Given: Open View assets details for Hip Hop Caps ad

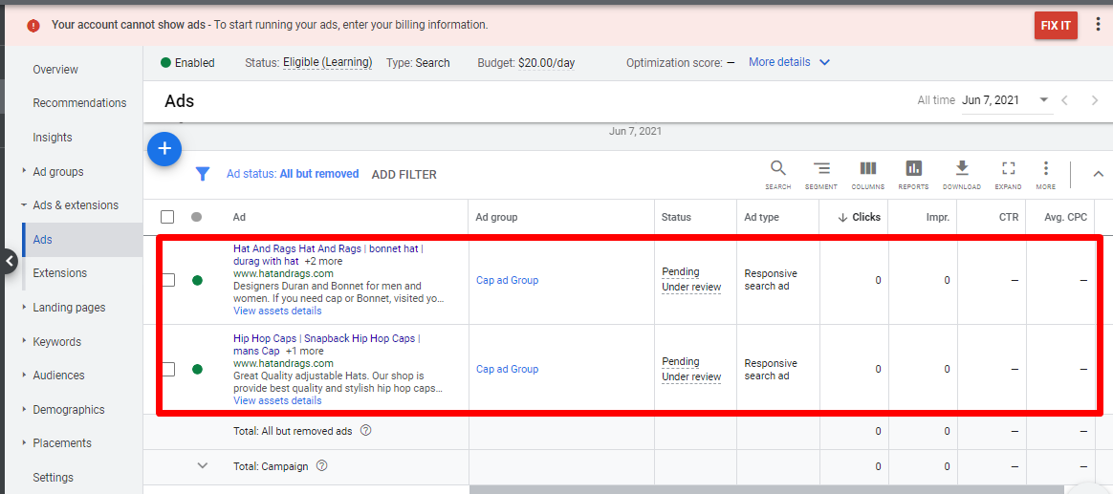Looking at the screenshot, I should pos(277,401).
